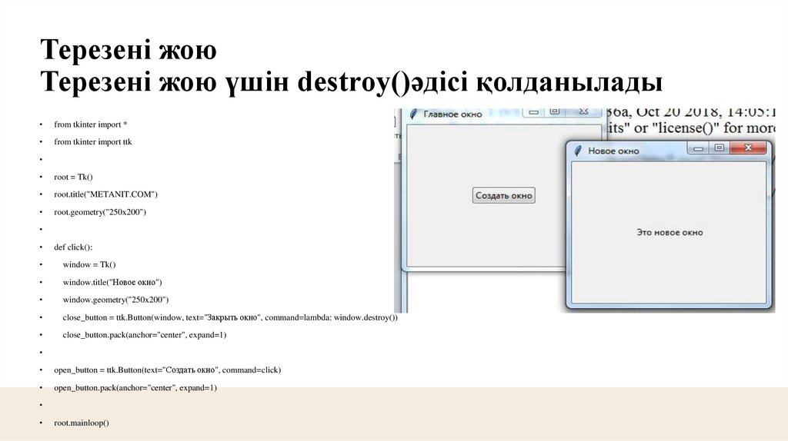The height and width of the screenshot is (441, 788).
Task: Click the Новое окно title text
Action: 613,151
